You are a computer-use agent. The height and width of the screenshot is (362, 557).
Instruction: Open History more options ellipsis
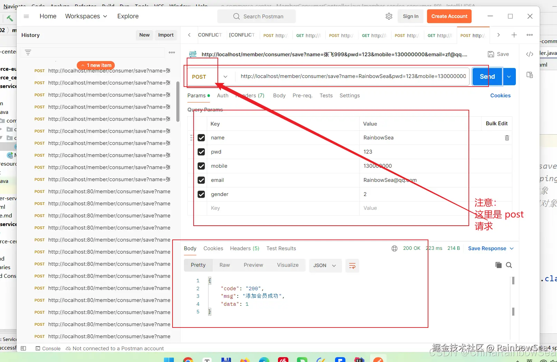tap(172, 52)
